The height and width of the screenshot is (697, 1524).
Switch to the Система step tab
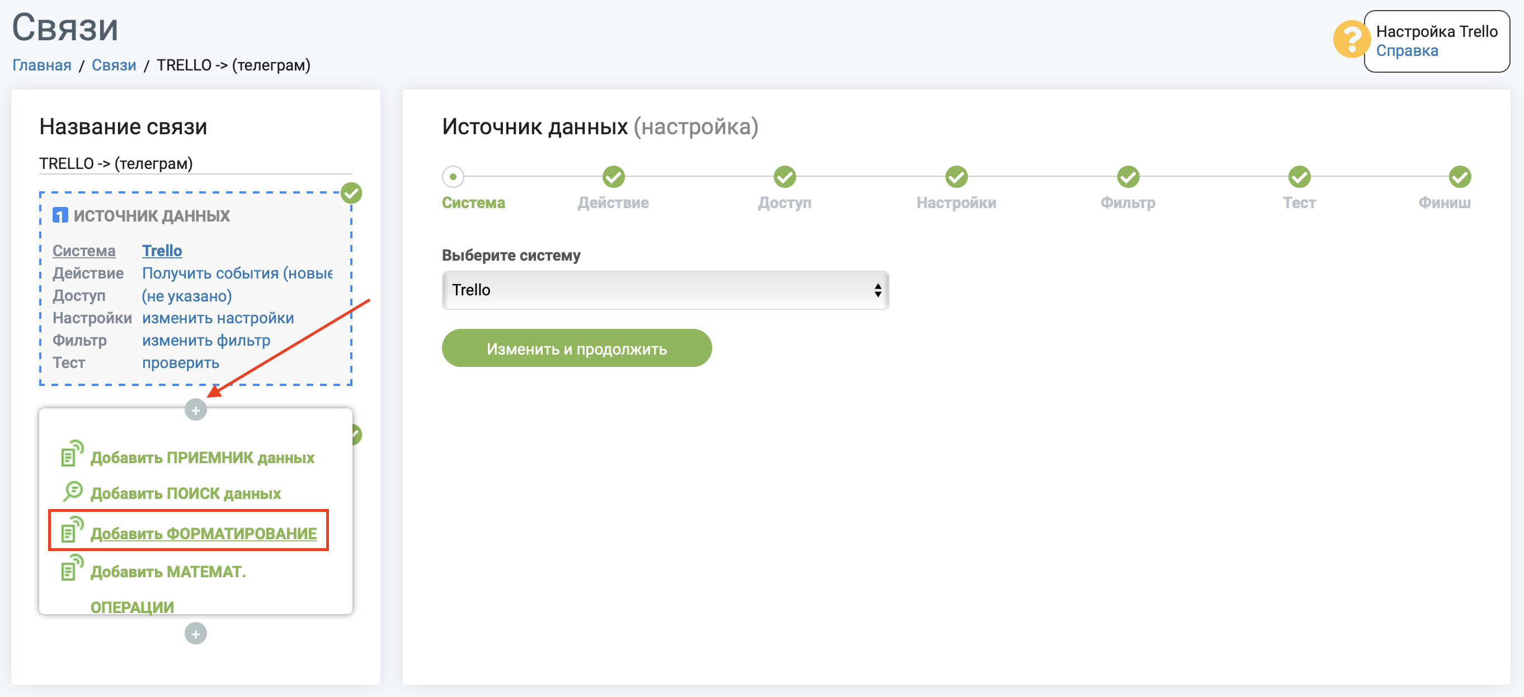(473, 203)
